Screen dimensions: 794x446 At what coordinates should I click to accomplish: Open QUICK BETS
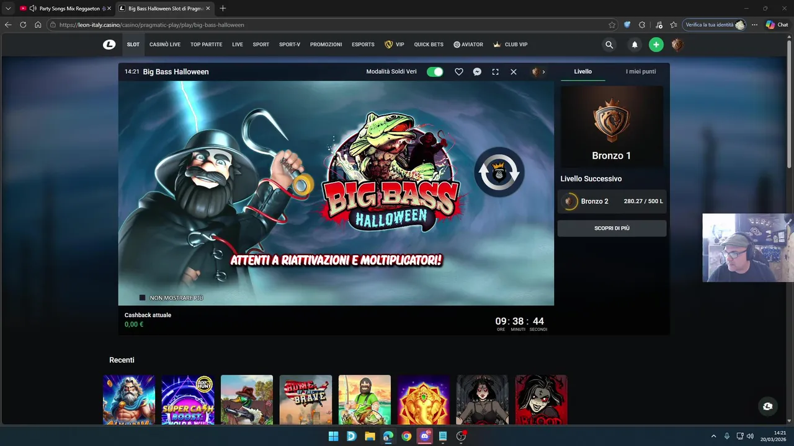429,45
